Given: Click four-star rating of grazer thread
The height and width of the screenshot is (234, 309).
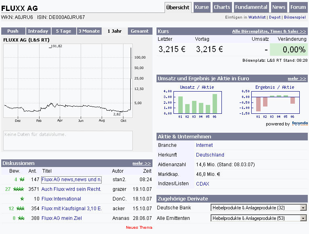Looking at the screenshot, I should (19, 189).
